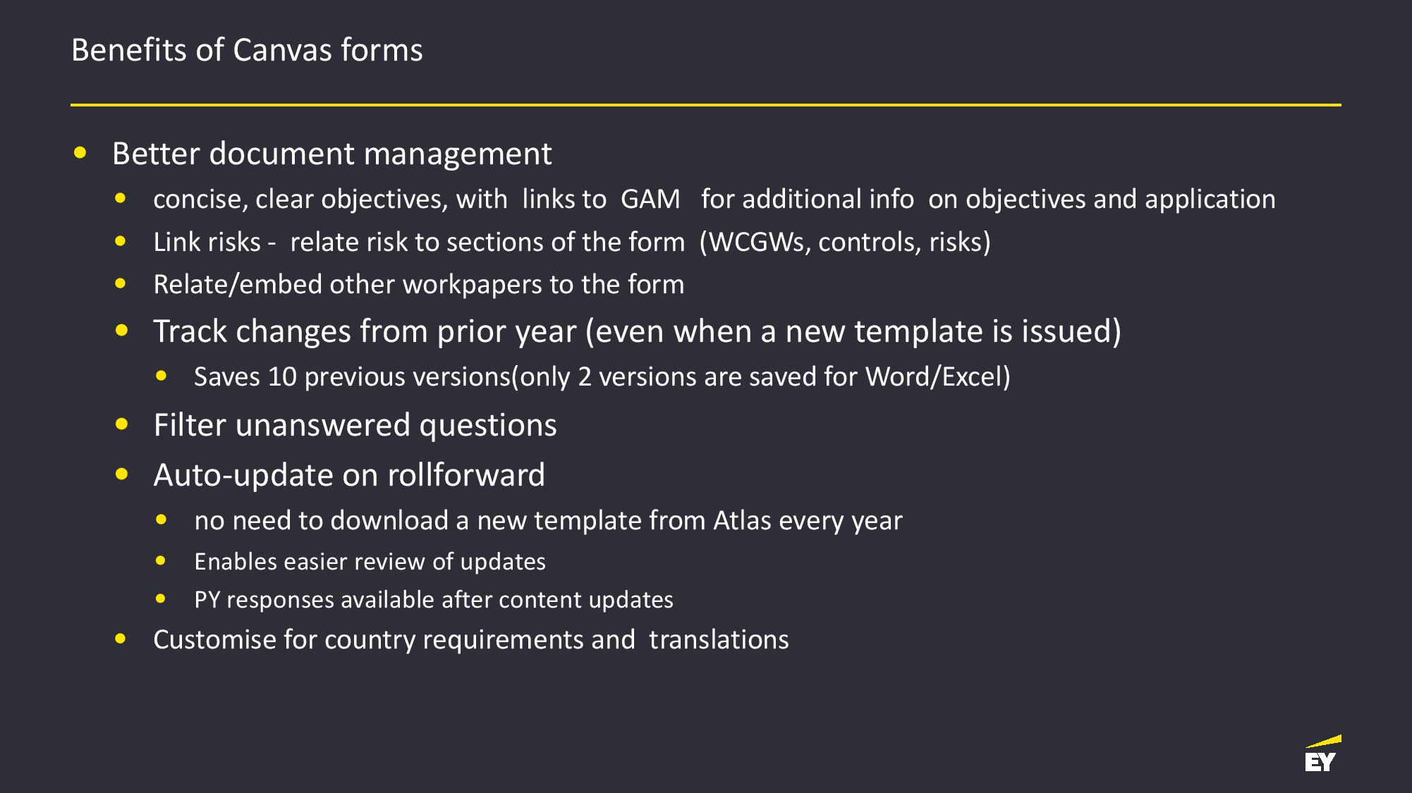Click the Relate/embed other workpapers line
The width and height of the screenshot is (1412, 793).
pos(418,285)
